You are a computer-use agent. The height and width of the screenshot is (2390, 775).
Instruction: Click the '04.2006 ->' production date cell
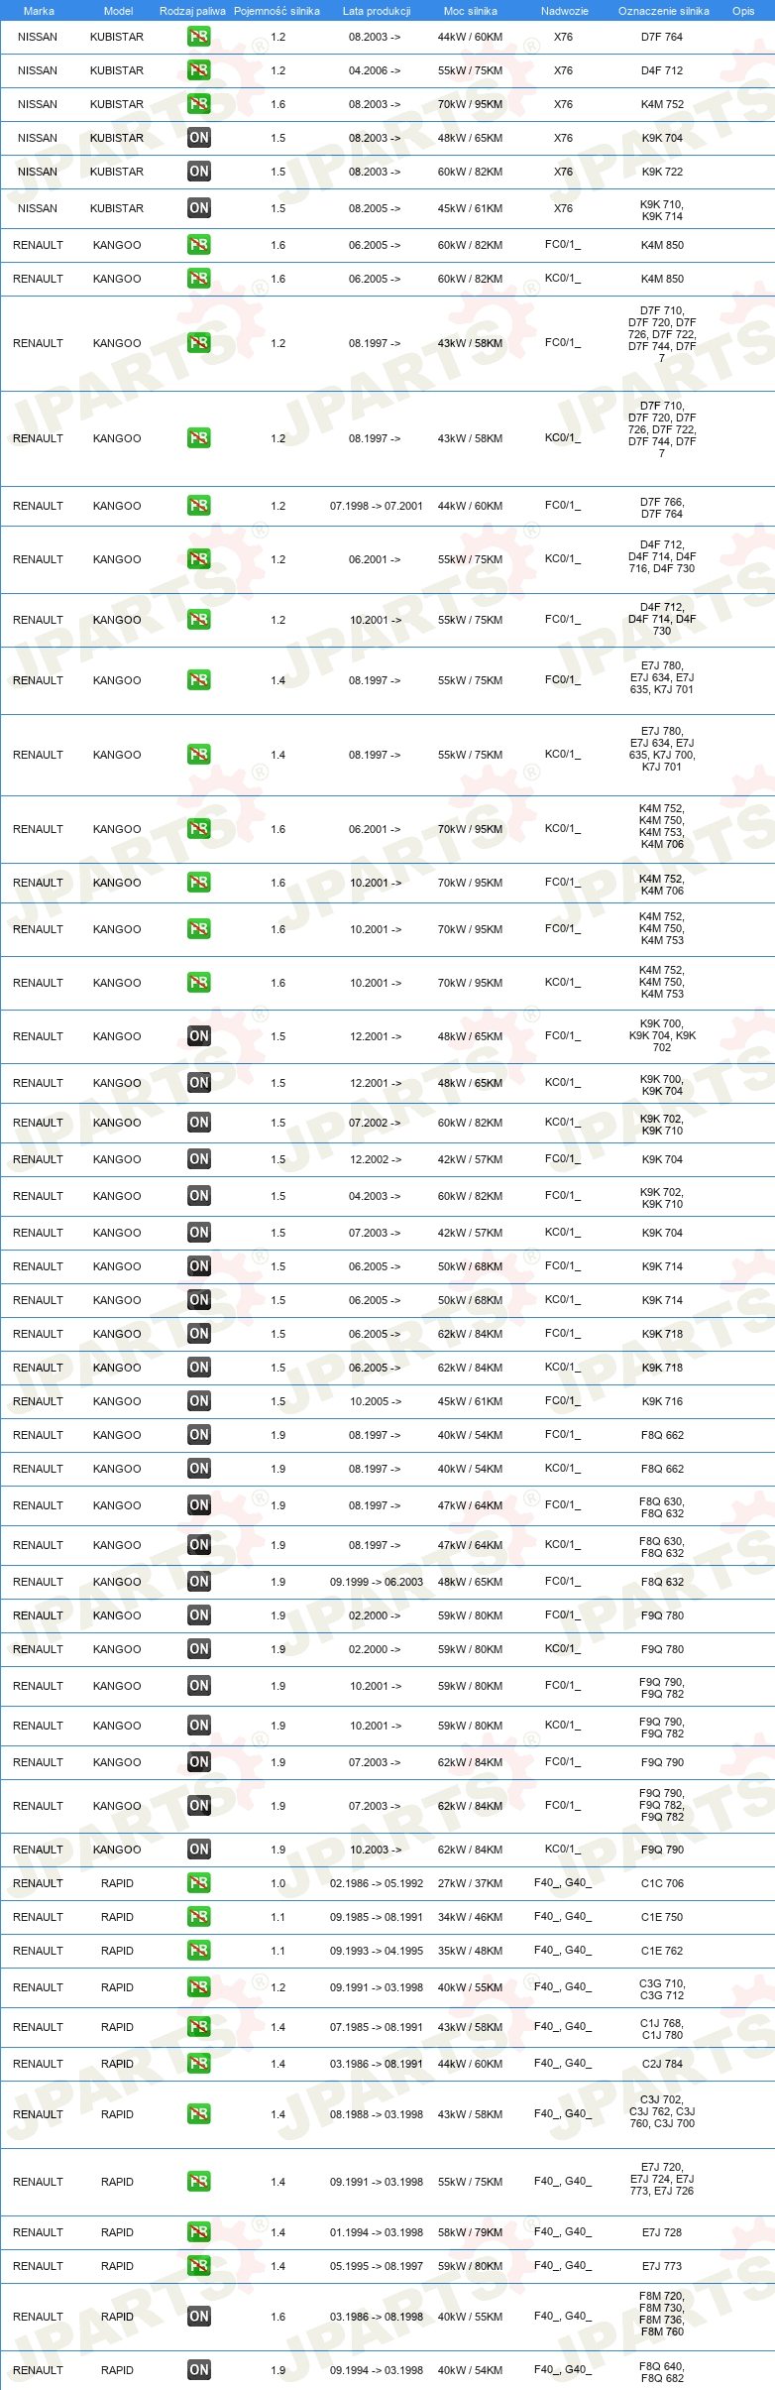point(375,70)
